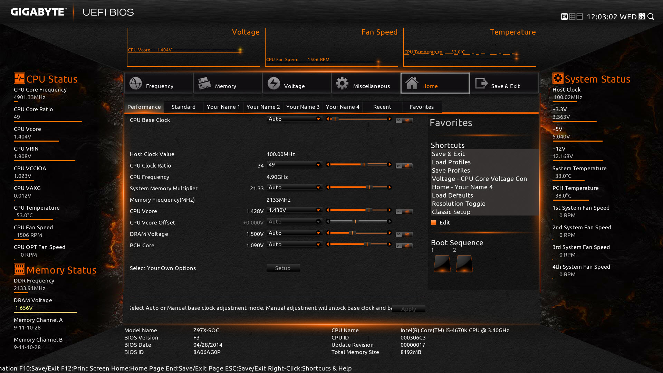Open the System Memory Multiplier dropdown

pos(294,187)
